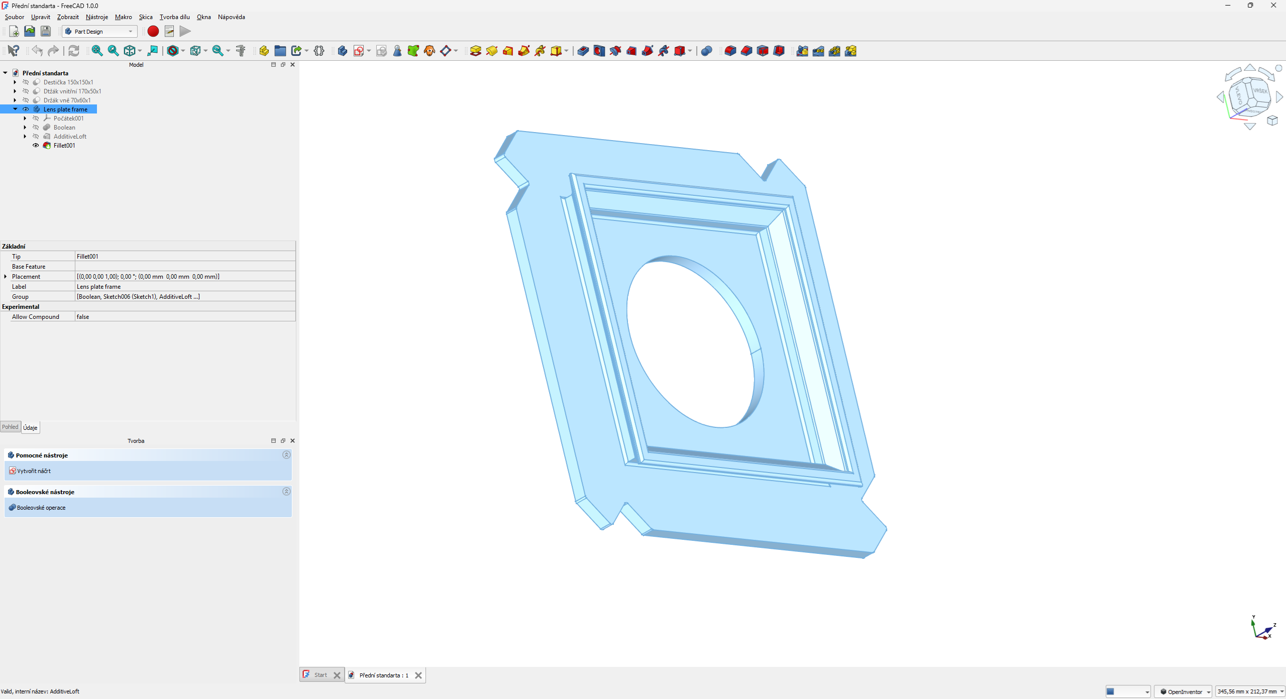
Task: Activate the Pocket tool
Action: tap(583, 51)
